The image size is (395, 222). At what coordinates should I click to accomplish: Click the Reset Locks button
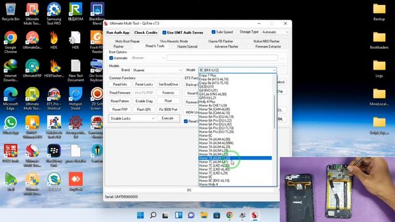pyautogui.click(x=144, y=84)
